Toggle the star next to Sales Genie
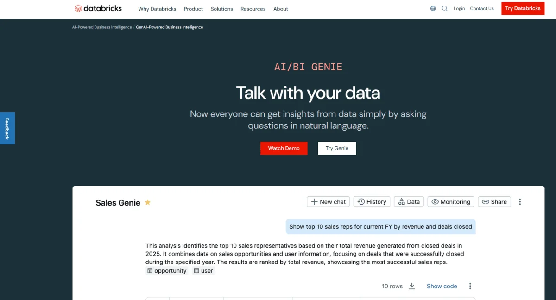Viewport: 556px width, 300px height. click(147, 202)
